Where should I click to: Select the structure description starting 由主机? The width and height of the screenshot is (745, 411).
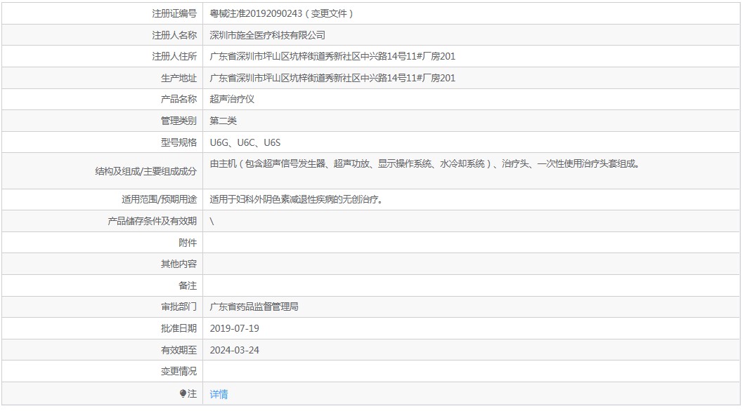tap(426, 163)
